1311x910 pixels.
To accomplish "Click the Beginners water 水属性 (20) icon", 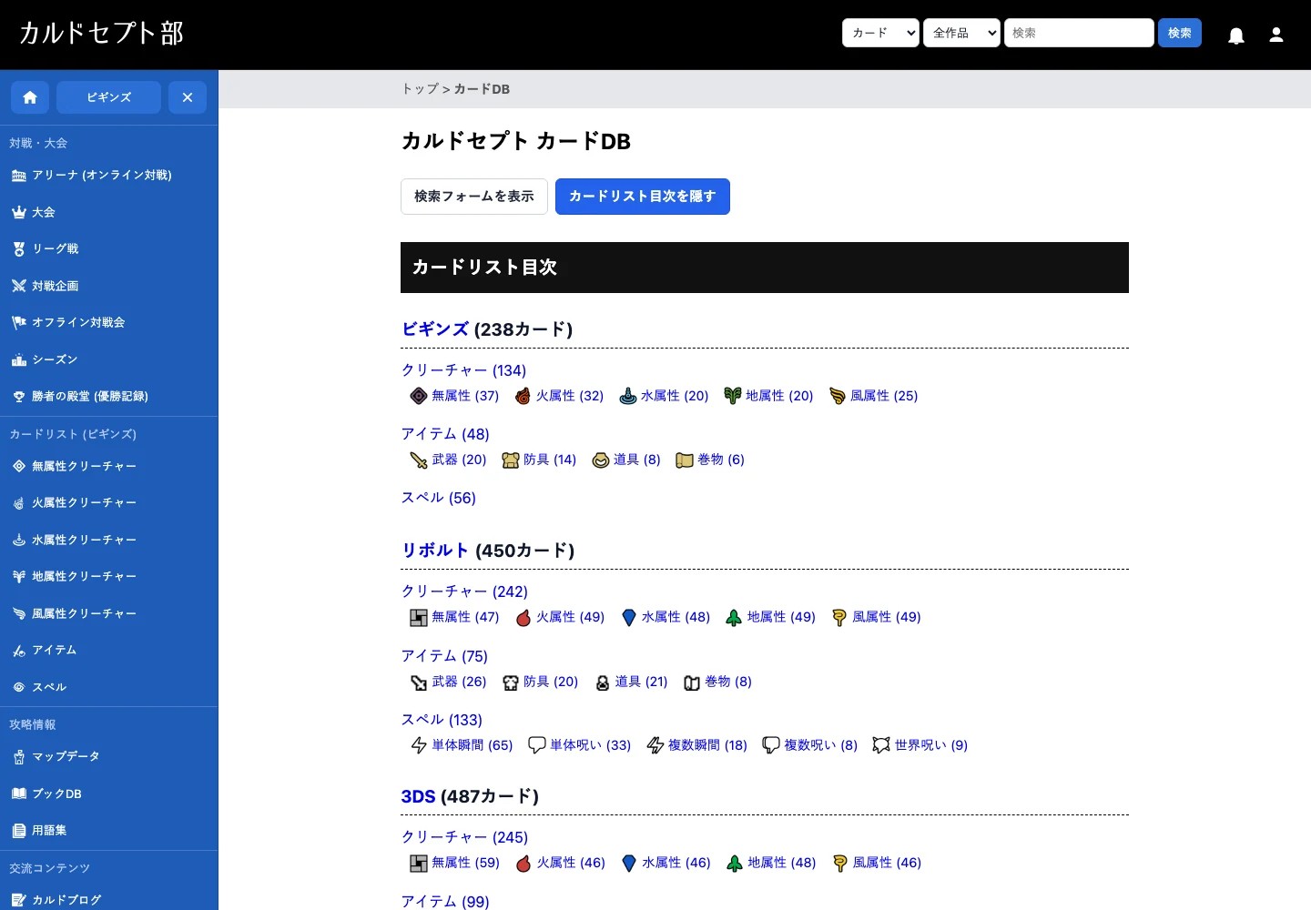I will (628, 396).
